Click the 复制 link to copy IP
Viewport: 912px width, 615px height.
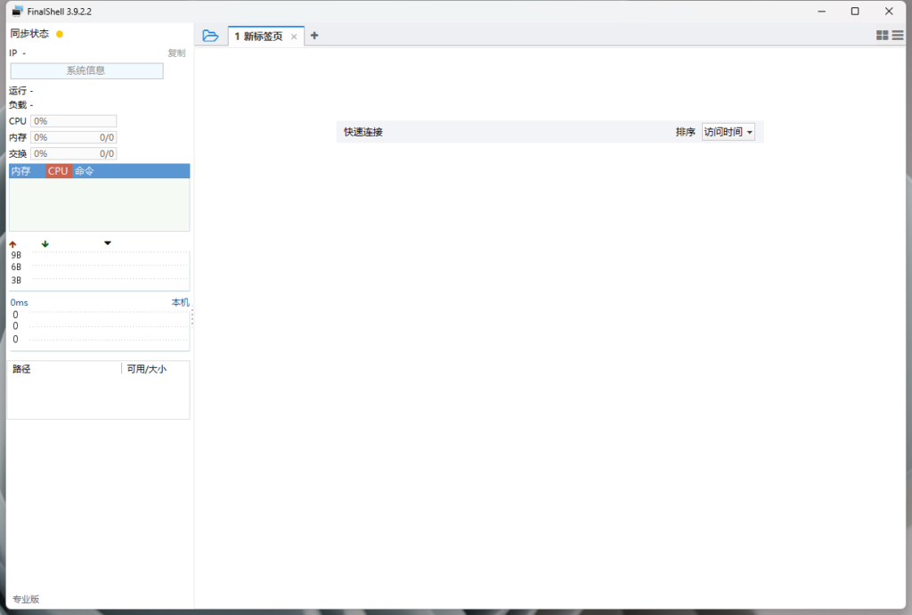coord(176,53)
